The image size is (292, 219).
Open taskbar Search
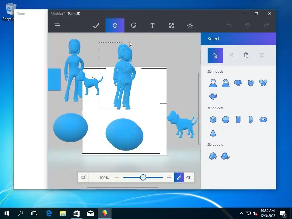coord(21,213)
